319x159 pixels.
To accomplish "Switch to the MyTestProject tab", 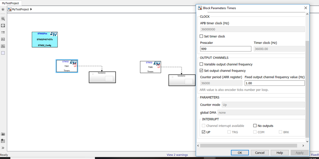I will 10,3.
